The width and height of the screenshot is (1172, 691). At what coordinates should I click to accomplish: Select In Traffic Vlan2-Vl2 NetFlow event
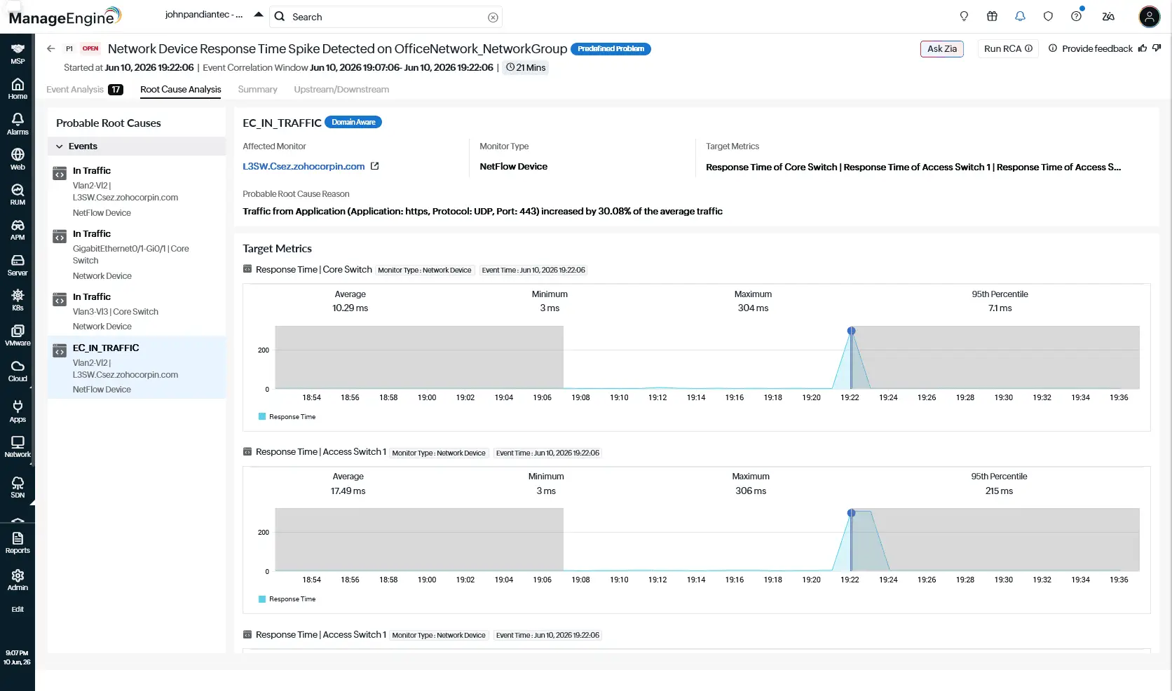click(137, 191)
